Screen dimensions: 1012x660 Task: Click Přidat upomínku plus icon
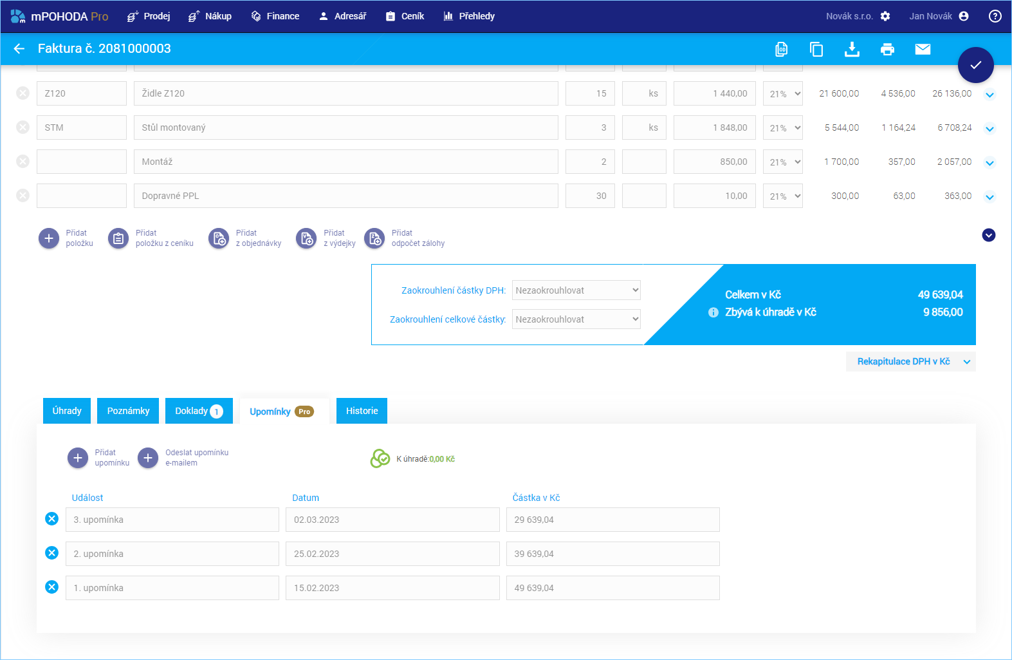click(78, 458)
